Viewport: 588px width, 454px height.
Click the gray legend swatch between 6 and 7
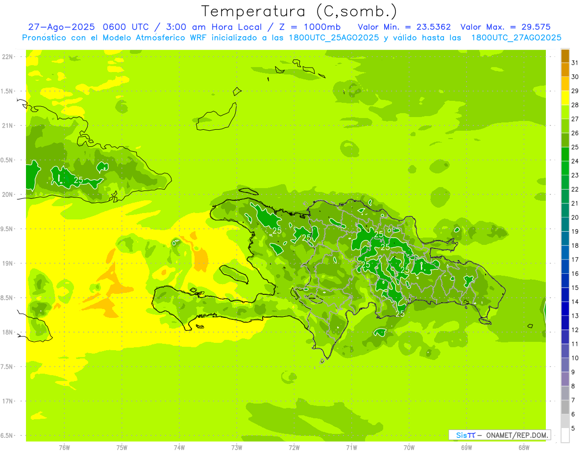565,407
